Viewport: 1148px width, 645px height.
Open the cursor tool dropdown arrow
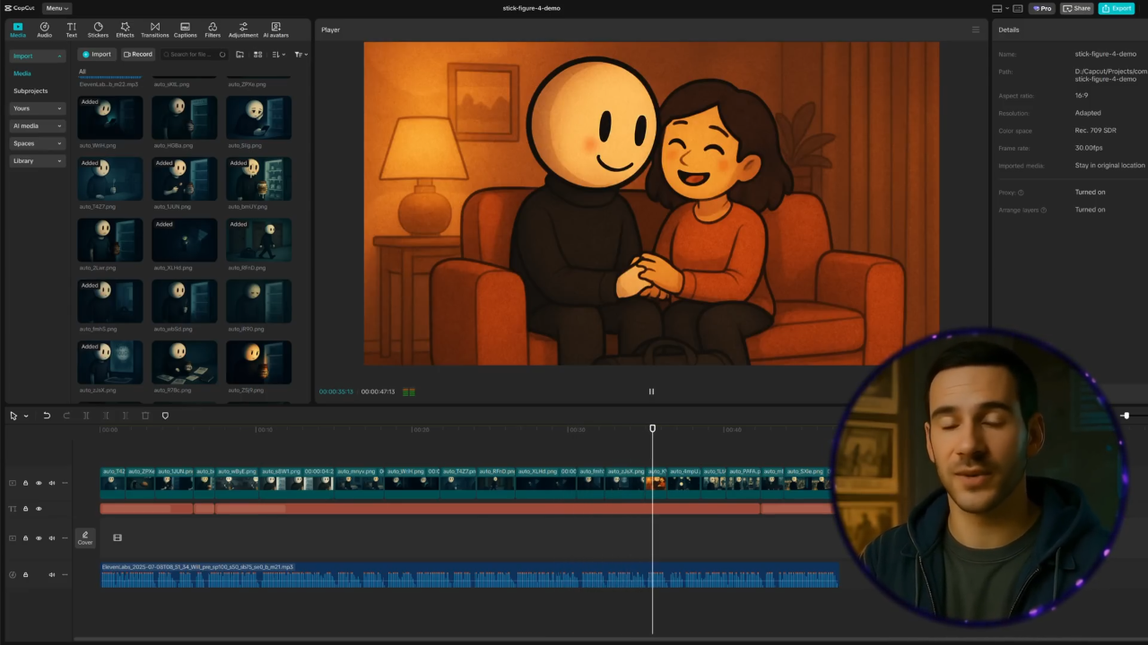pos(25,416)
